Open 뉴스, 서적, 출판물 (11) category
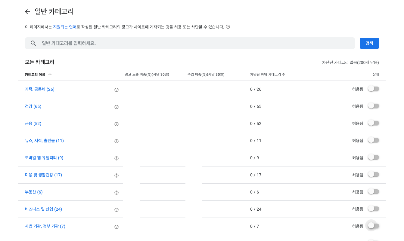Image resolution: width=404 pixels, height=241 pixels. click(44, 141)
